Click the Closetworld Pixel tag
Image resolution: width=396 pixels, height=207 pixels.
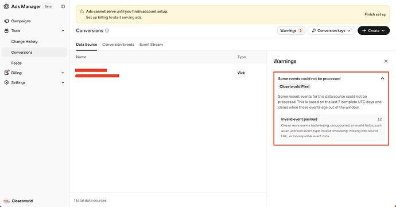[294, 86]
